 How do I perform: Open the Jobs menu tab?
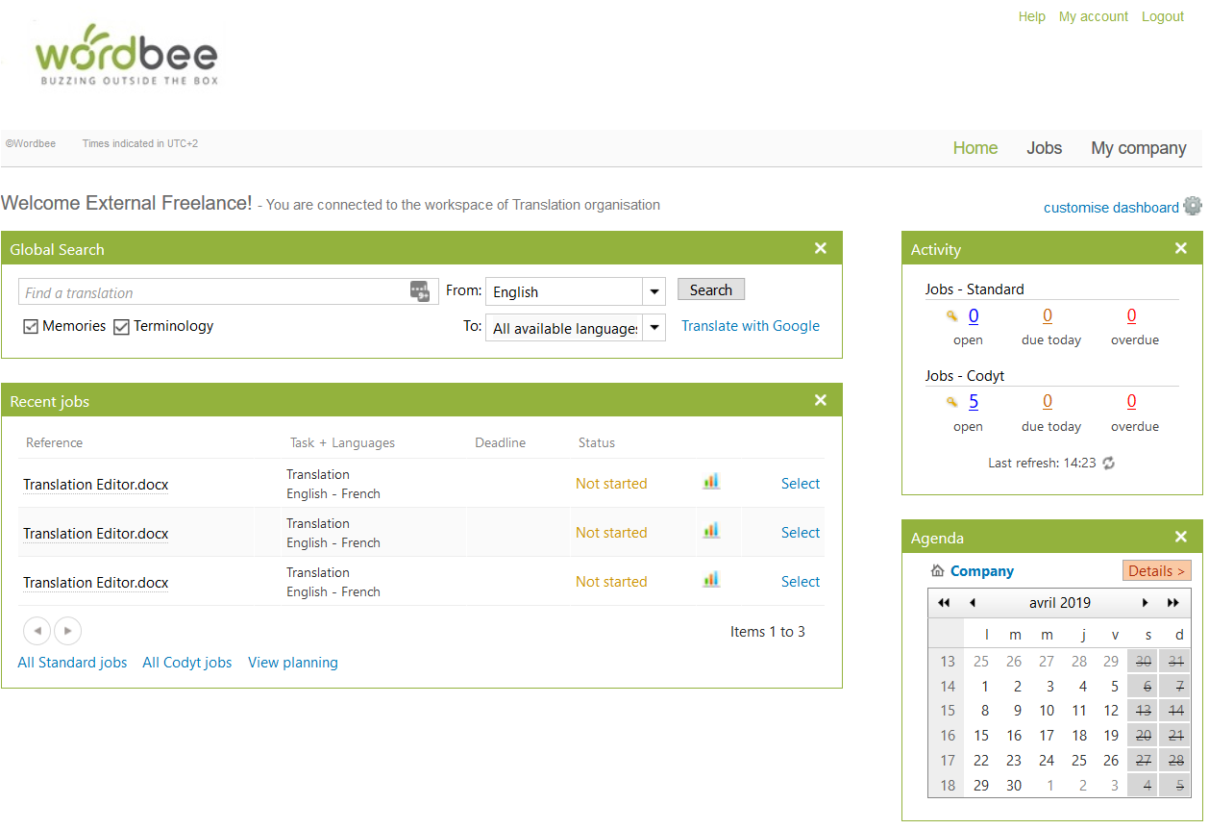tap(1044, 148)
